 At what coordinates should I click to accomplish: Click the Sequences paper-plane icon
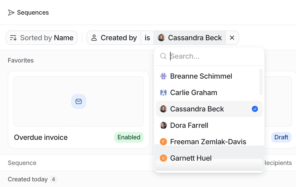click(11, 13)
